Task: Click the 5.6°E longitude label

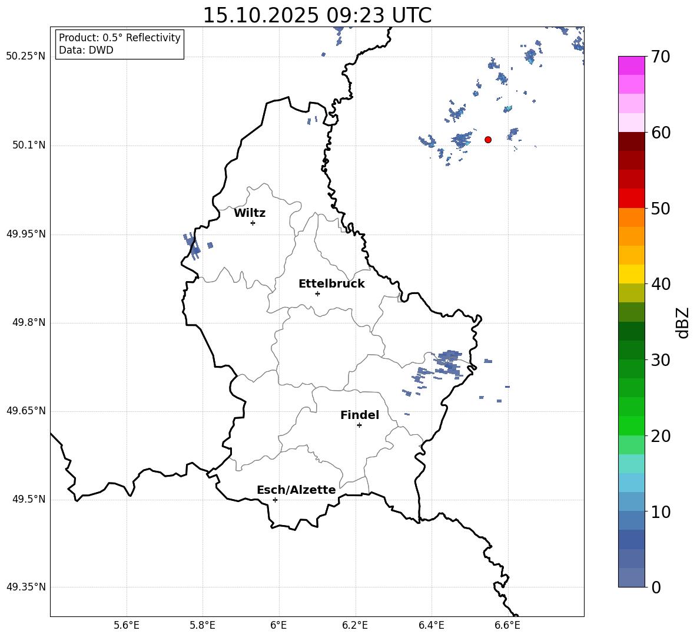Action: coord(127,625)
